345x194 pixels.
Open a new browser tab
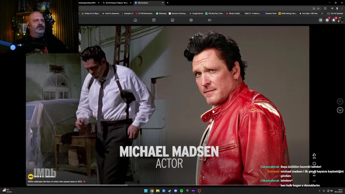click(168, 3)
